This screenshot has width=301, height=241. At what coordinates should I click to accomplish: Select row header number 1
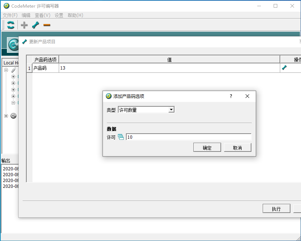pyautogui.click(x=29, y=68)
